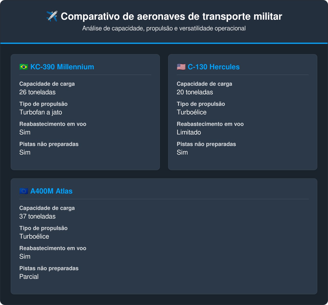Click the main title about transporte militar

171,16
